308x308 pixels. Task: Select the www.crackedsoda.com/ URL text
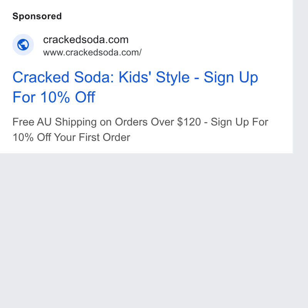point(92,53)
